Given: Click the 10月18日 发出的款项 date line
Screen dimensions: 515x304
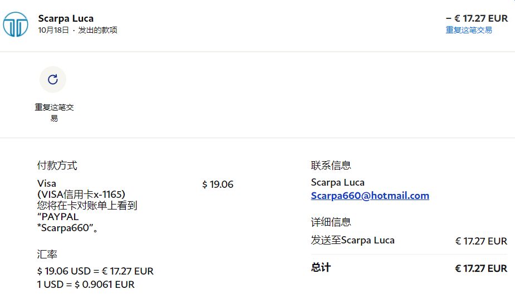Looking at the screenshot, I should coord(77,30).
